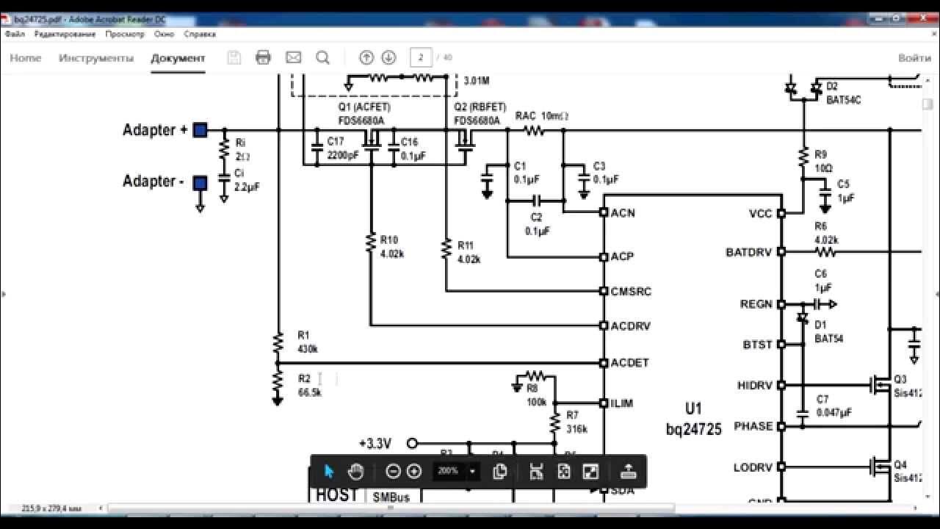Click the '+3.3V' supply label

click(375, 444)
